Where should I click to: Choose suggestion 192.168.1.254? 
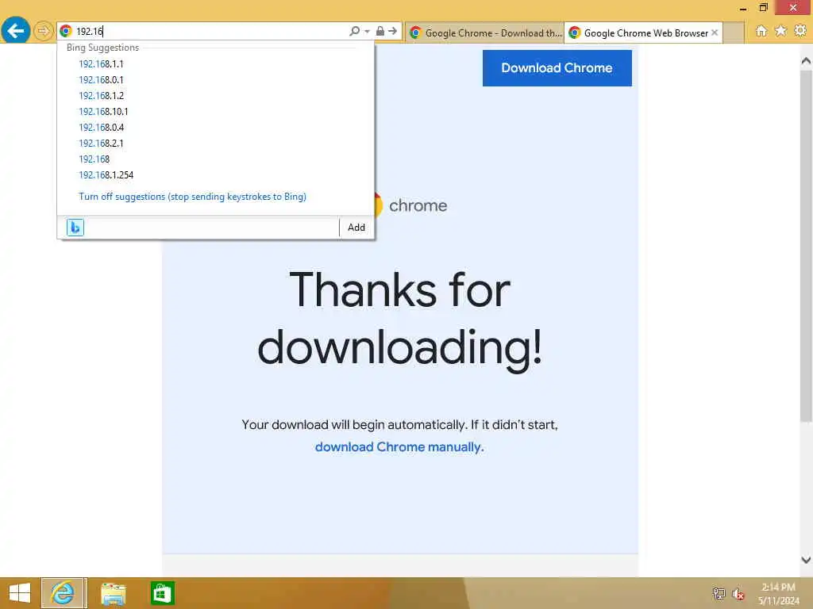pos(106,175)
